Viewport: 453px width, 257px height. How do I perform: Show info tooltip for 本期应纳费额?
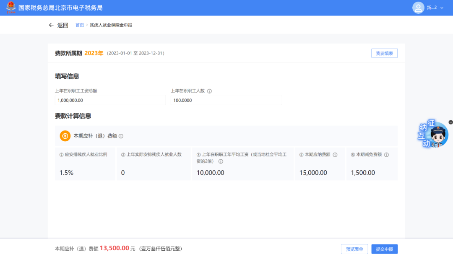pos(335,155)
